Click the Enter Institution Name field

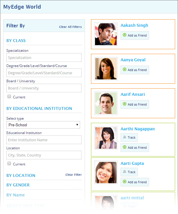pyautogui.click(x=44, y=140)
